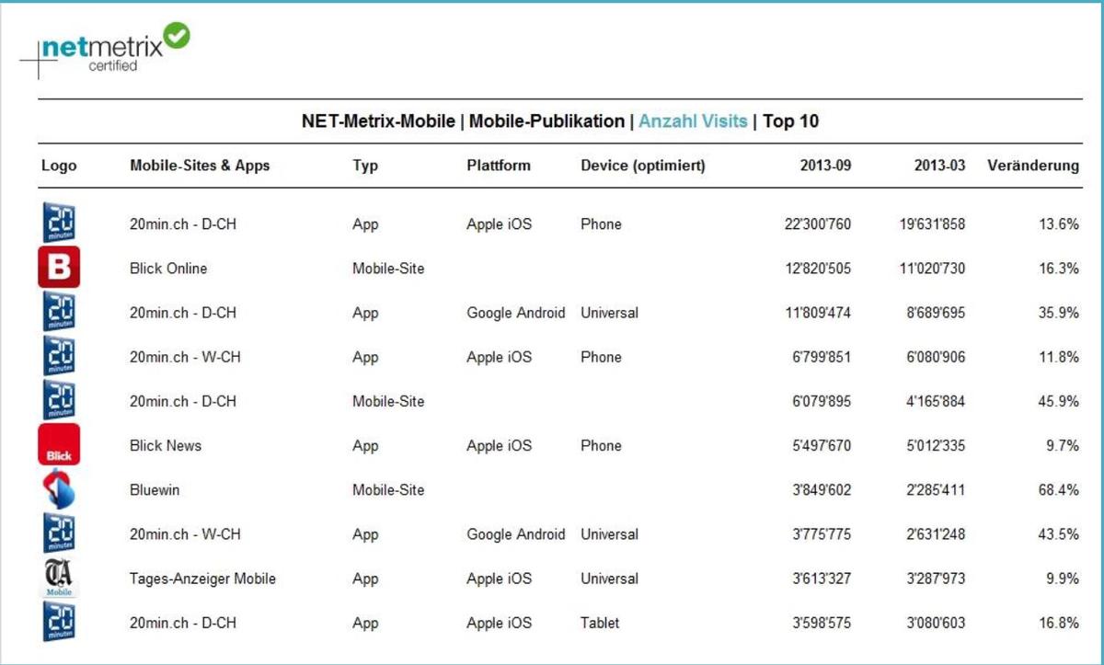Select the Anzahl Visits title link
The width and height of the screenshot is (1104, 665).
693,121
